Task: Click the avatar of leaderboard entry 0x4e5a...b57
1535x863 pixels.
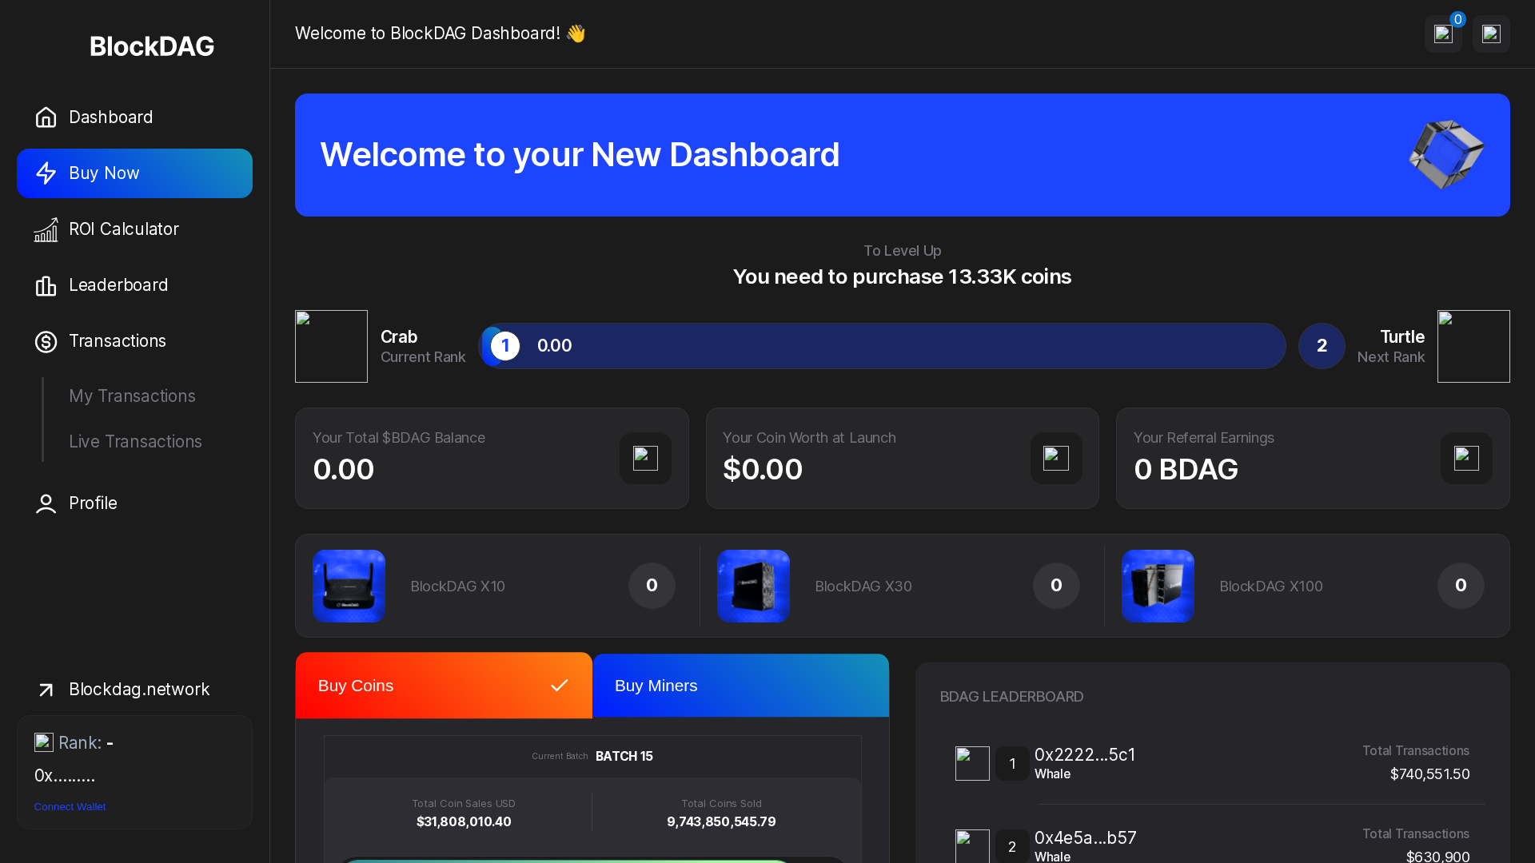Action: coord(972,846)
